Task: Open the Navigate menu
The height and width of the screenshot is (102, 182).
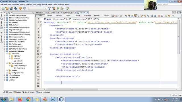Action: click(15, 5)
